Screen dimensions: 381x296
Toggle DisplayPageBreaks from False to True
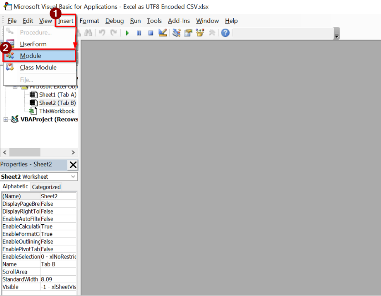point(58,204)
